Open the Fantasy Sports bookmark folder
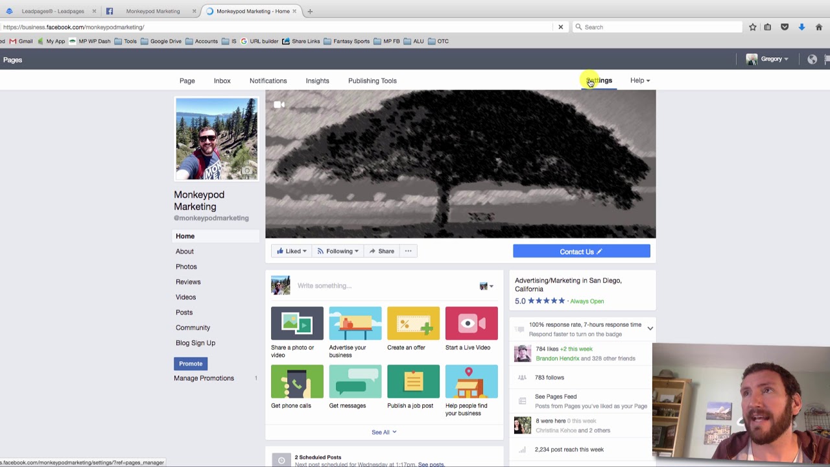This screenshot has width=830, height=467. (347, 41)
